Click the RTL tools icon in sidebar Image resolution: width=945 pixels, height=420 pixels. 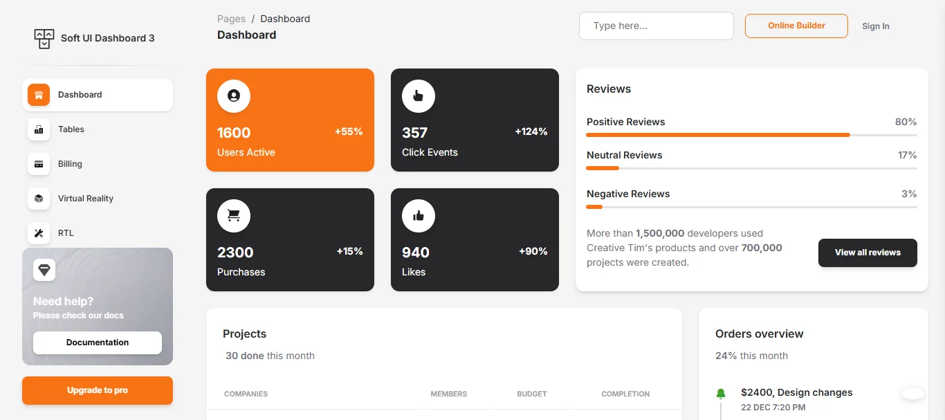click(38, 233)
